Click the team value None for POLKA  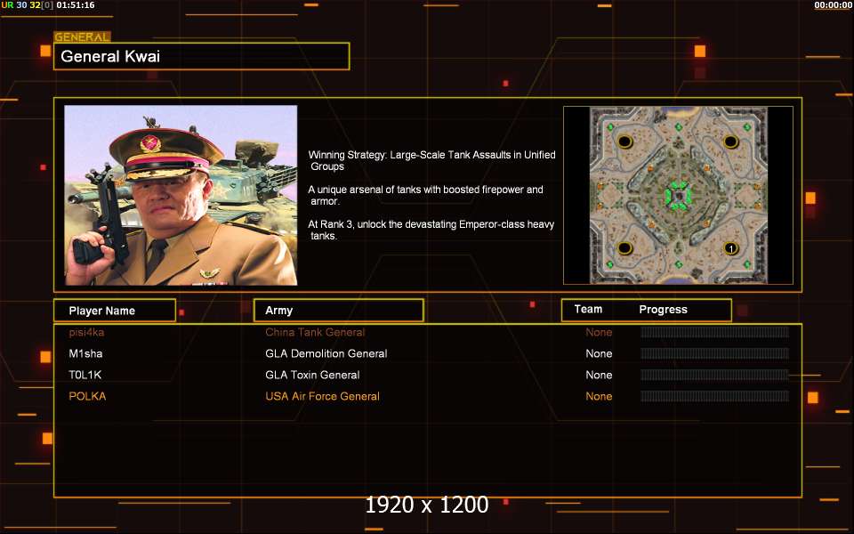[x=599, y=396]
